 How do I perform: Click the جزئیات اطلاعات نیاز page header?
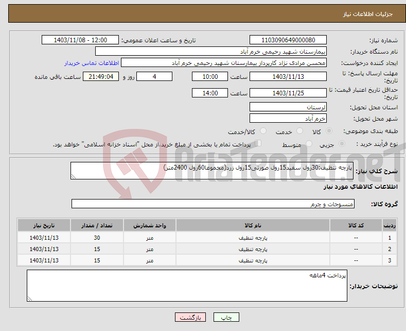coord(368,14)
